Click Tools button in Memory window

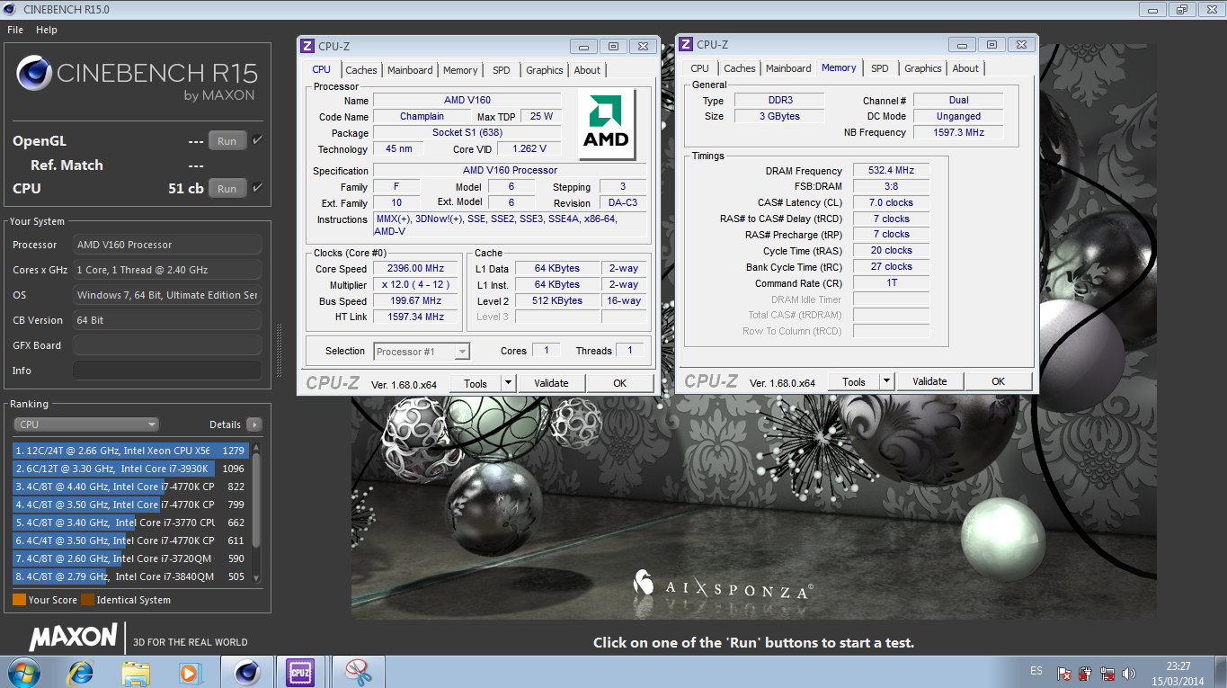click(854, 381)
